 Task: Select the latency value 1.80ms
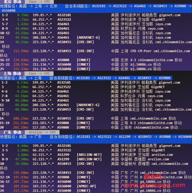pyautogui.click(x=23, y=150)
